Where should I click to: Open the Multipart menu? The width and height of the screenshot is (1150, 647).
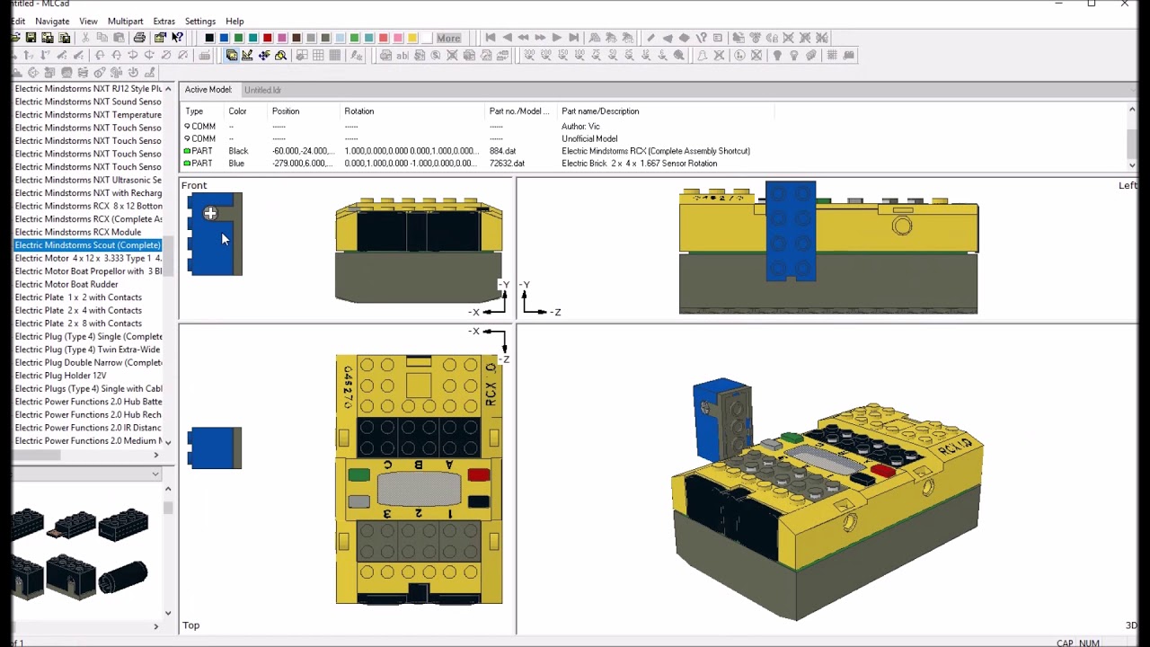click(125, 21)
